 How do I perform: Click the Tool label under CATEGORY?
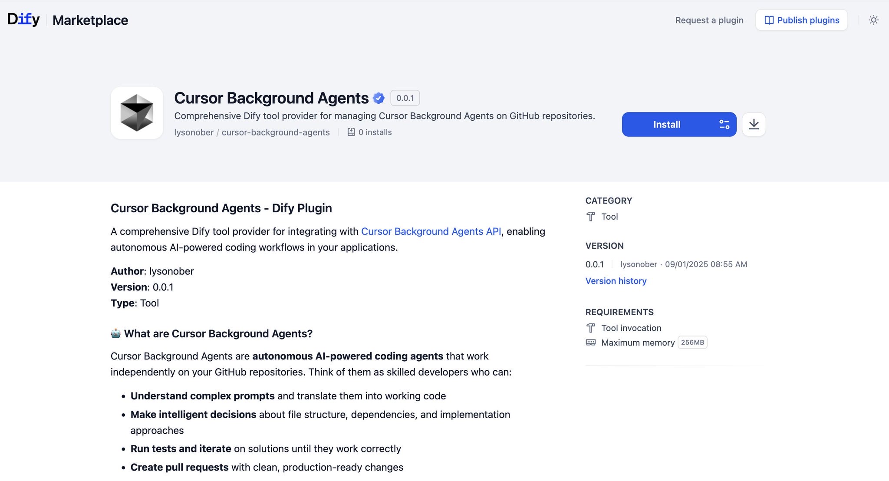pos(609,217)
